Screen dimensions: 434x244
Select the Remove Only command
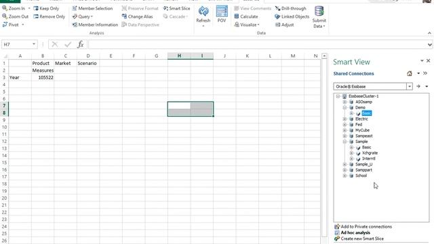[x=49, y=16]
